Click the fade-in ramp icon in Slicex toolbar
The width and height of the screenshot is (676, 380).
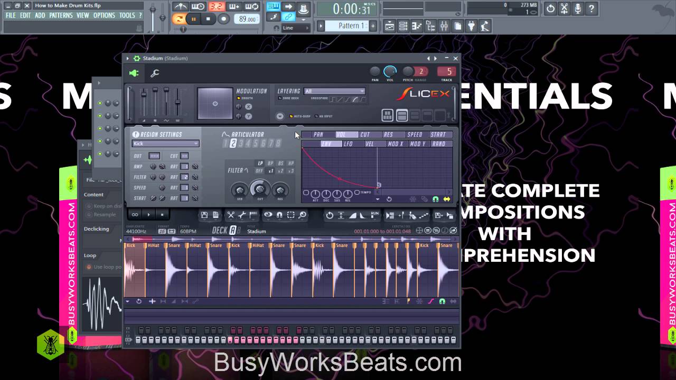(x=352, y=215)
